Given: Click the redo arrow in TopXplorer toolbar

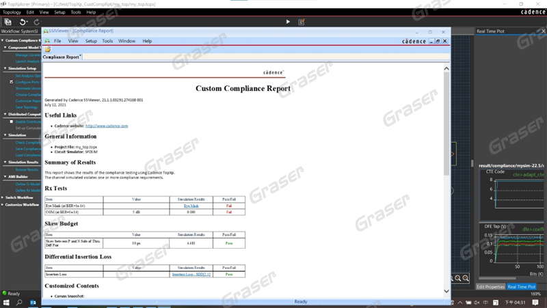Looking at the screenshot, I should click(37, 22).
